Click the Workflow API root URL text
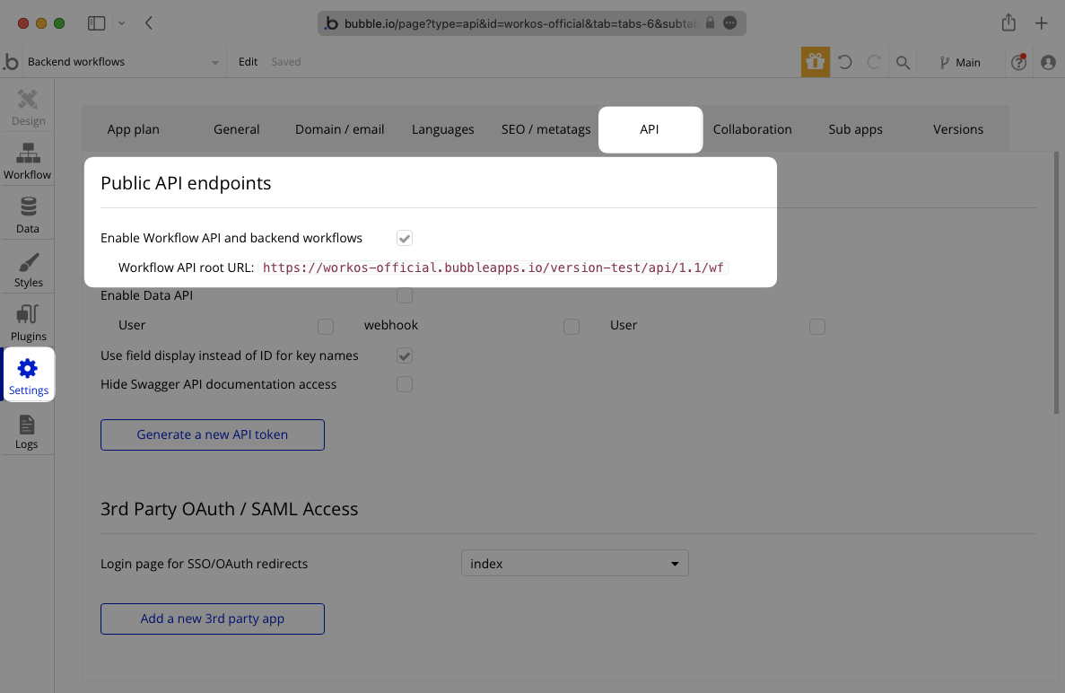This screenshot has width=1065, height=693. (x=493, y=267)
